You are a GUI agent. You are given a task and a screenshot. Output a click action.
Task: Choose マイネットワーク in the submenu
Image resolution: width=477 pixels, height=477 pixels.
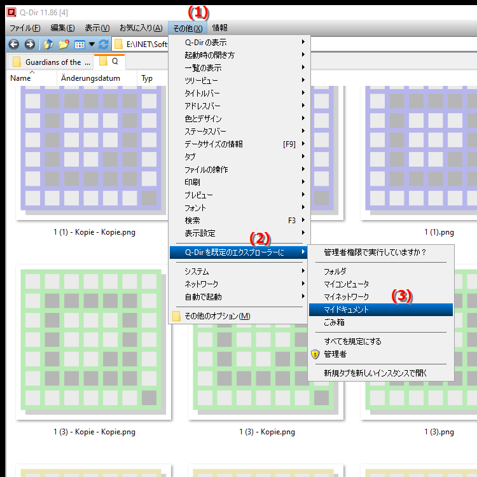click(381, 296)
